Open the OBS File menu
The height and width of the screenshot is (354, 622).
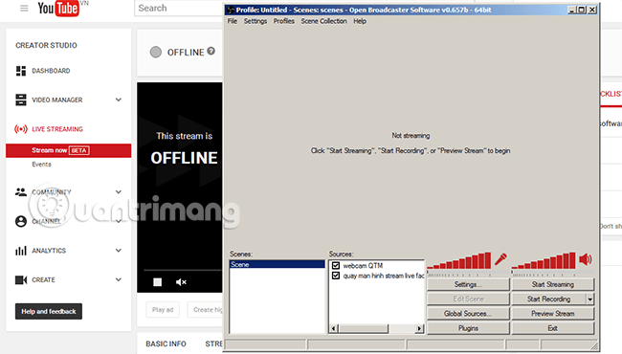233,21
